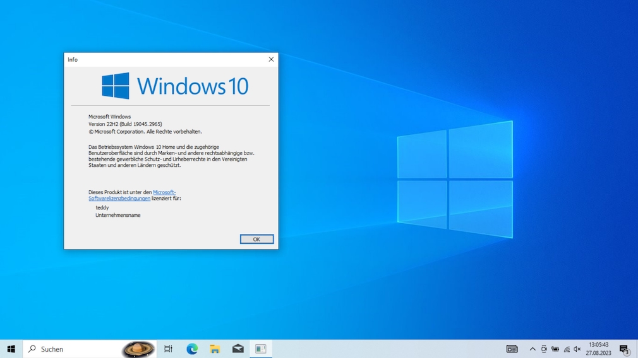Click the Saturn search highlight image
The height and width of the screenshot is (358, 638).
(x=138, y=349)
